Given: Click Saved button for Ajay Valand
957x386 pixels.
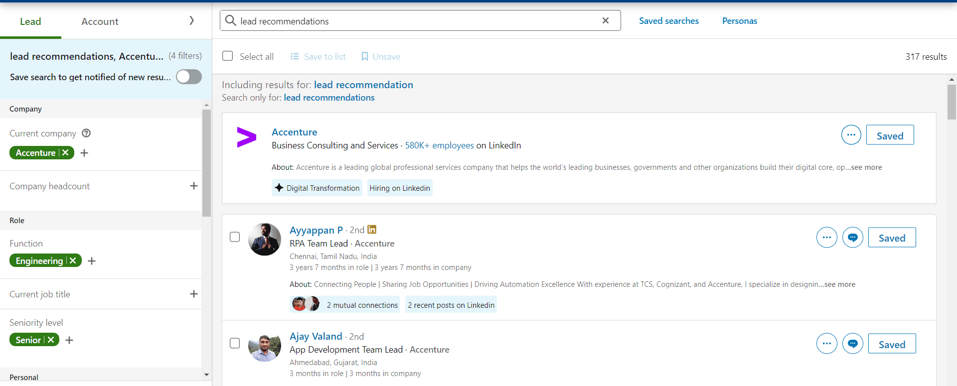Looking at the screenshot, I should tap(892, 344).
